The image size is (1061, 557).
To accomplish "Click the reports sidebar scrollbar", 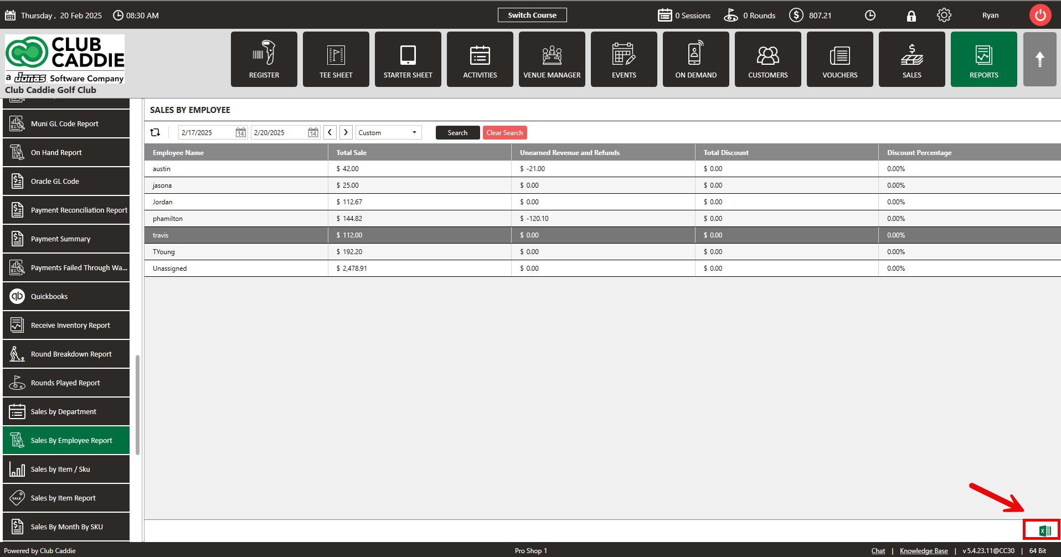I will click(x=137, y=404).
